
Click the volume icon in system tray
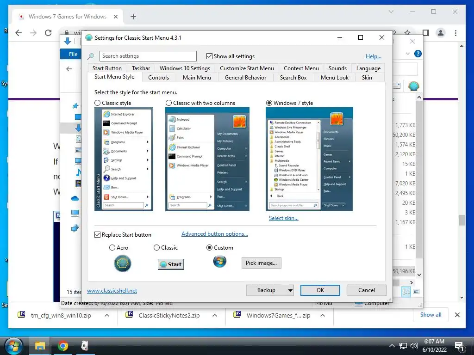point(414,346)
